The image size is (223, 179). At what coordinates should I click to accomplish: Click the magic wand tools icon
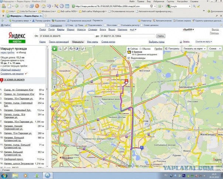click(x=56, y=6)
